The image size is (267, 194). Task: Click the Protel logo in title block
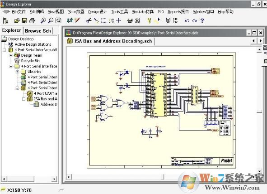tap(226, 161)
